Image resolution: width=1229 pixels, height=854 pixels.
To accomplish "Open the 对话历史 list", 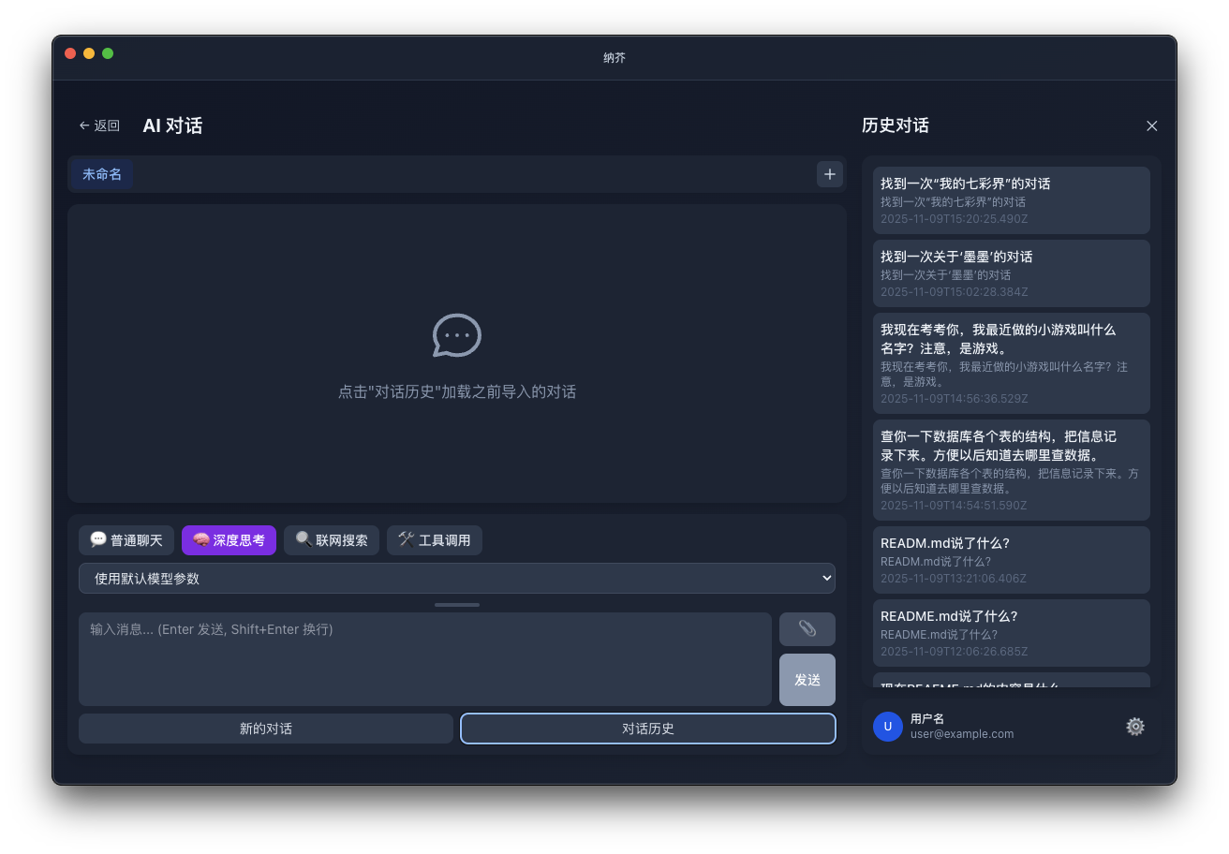I will [x=647, y=728].
